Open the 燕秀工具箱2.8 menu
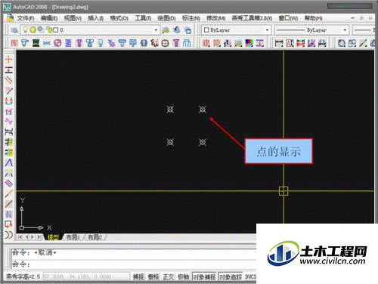Screen dimensions: 378x284 [252, 18]
